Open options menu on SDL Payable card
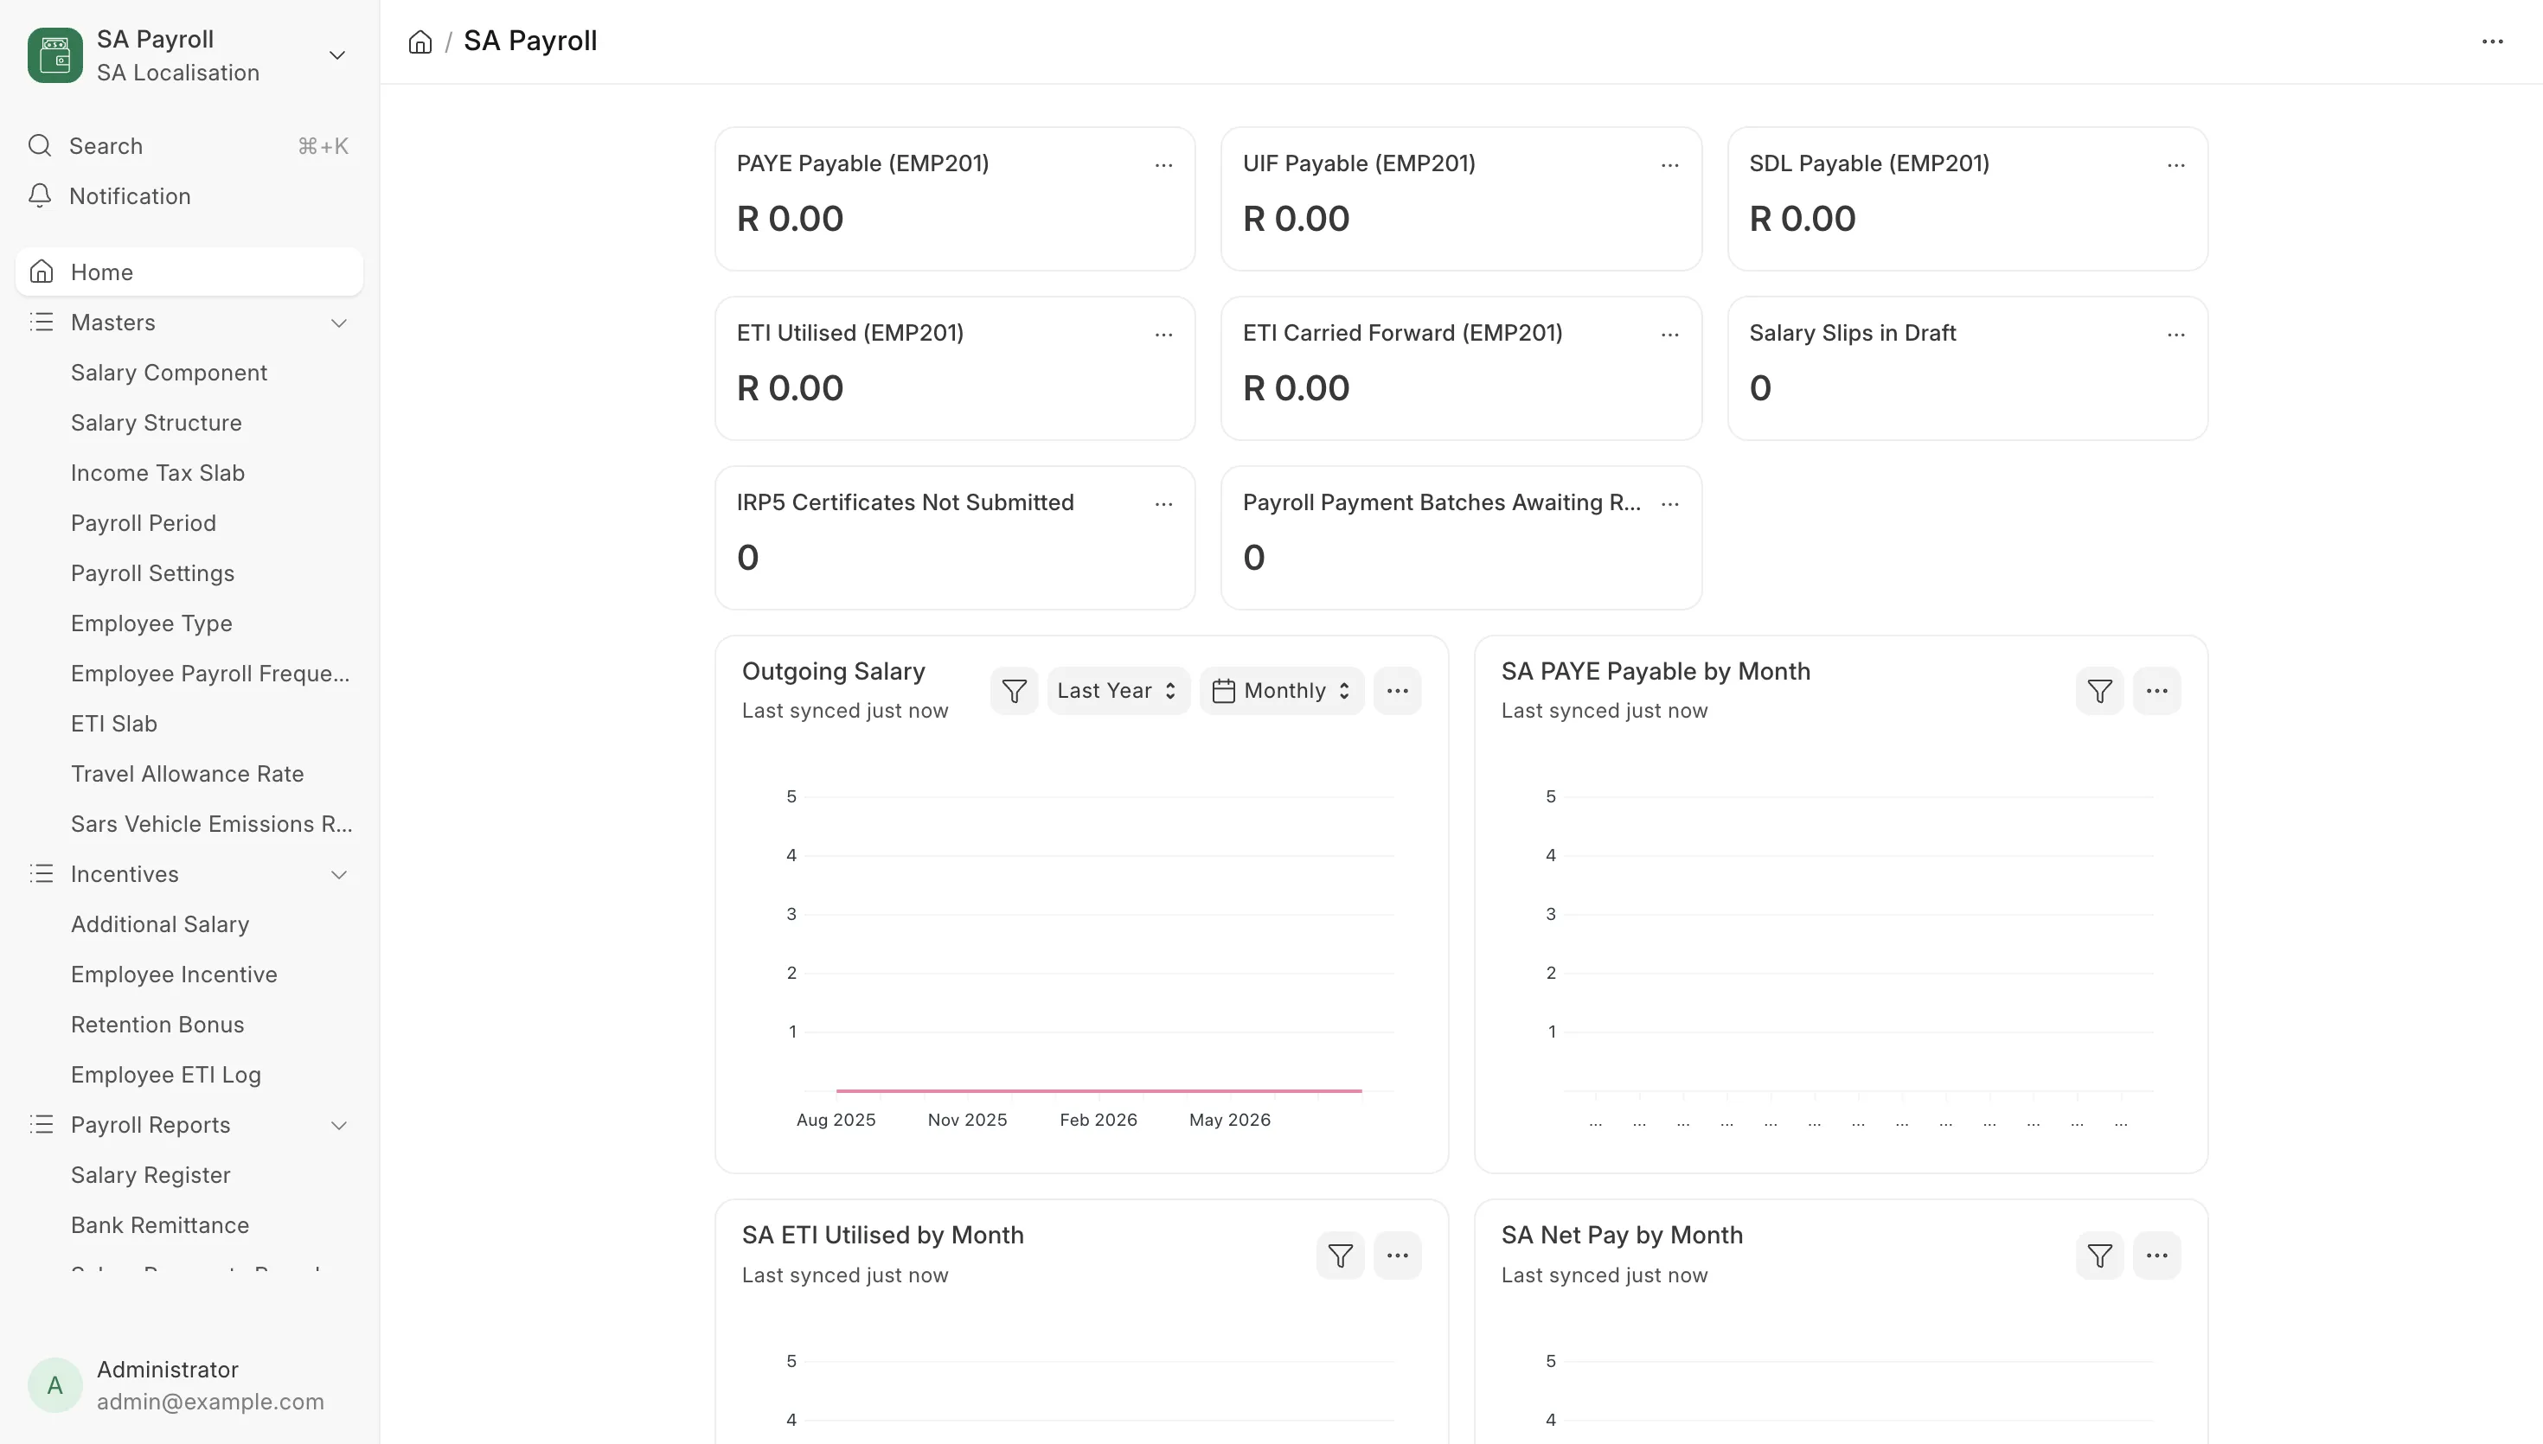This screenshot has height=1444, width=2543. (x=2176, y=164)
